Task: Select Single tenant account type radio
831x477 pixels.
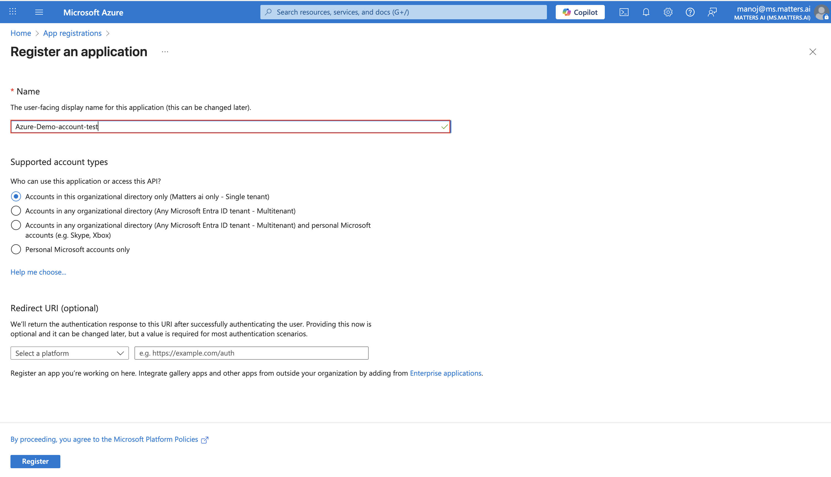Action: (x=16, y=196)
